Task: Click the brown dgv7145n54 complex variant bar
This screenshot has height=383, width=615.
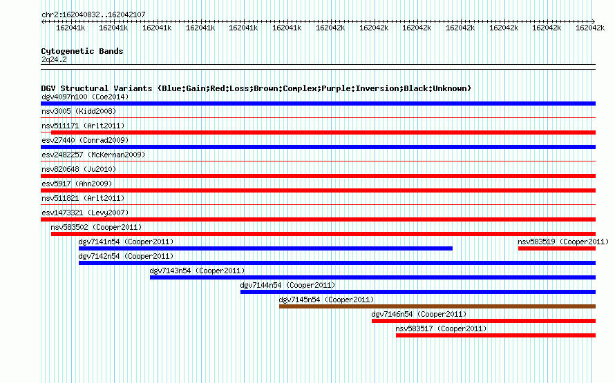Action: coord(437,306)
